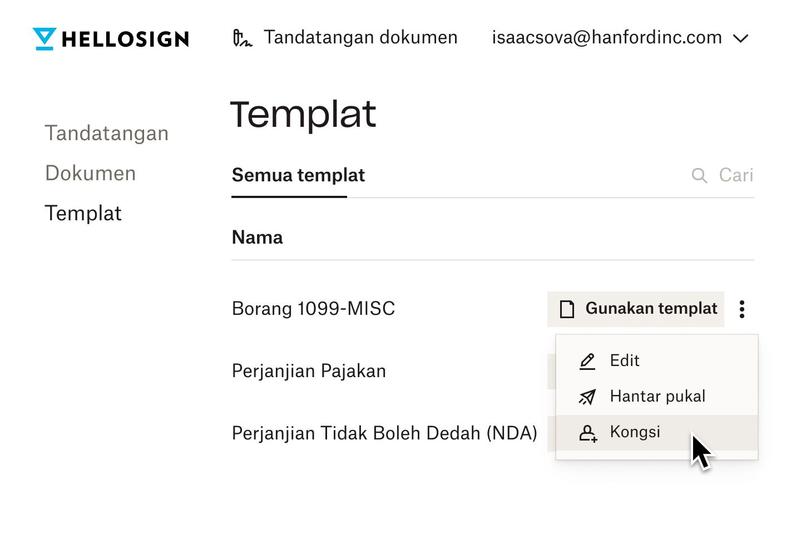
Task: Click the Cari search field
Action: coord(736,175)
